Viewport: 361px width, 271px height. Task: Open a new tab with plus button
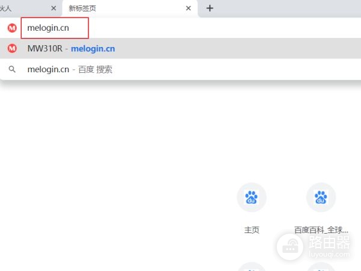coord(209,8)
